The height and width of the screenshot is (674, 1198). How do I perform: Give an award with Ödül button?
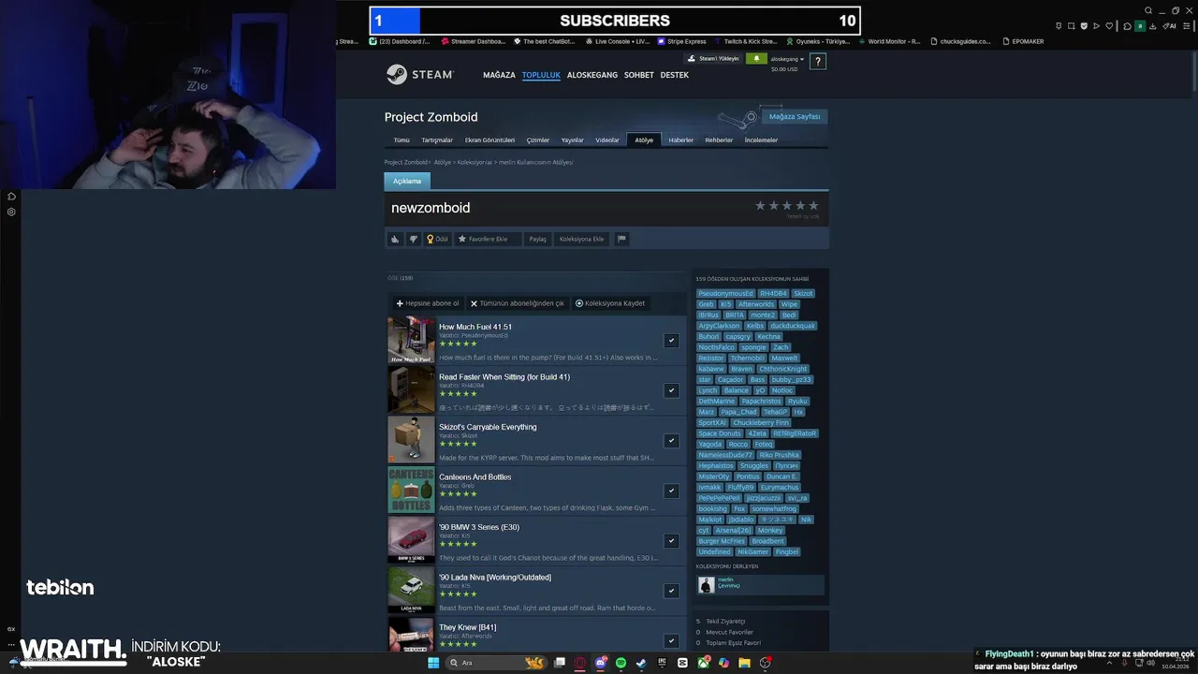point(437,239)
